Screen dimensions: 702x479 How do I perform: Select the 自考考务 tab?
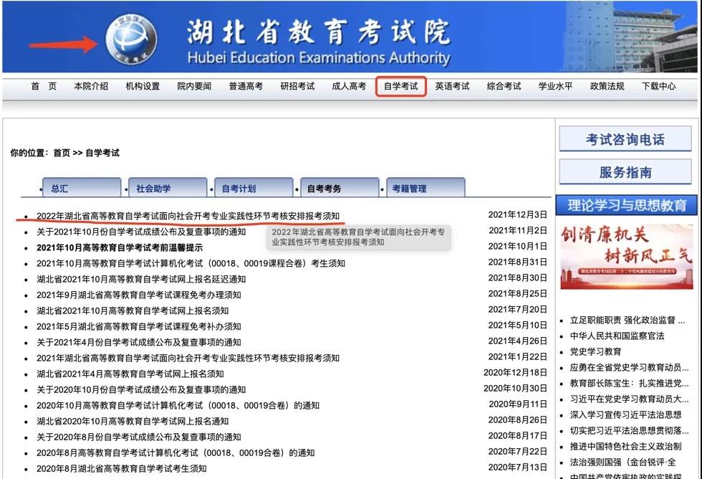click(340, 188)
